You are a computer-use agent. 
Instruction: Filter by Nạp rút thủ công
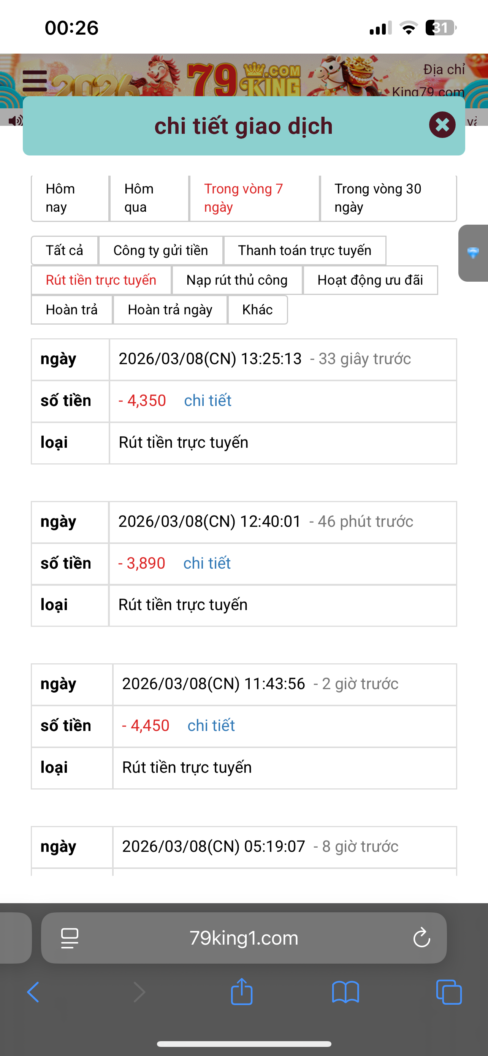[237, 280]
